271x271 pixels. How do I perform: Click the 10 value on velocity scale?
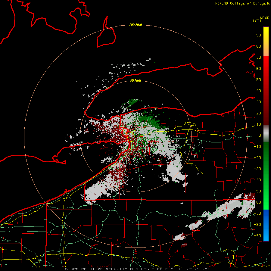point(259,124)
